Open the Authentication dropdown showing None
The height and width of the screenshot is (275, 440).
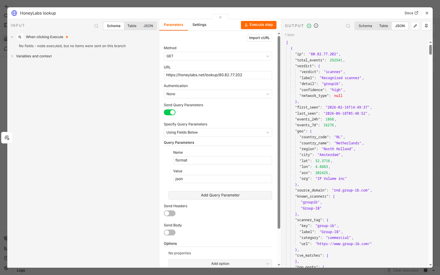[x=218, y=94]
